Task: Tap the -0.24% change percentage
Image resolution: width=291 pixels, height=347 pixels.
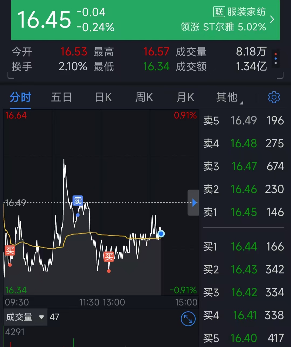Action: 96,27
